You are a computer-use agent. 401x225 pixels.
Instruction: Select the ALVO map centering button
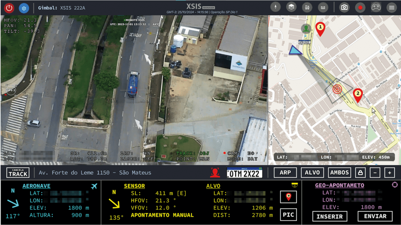click(x=312, y=173)
